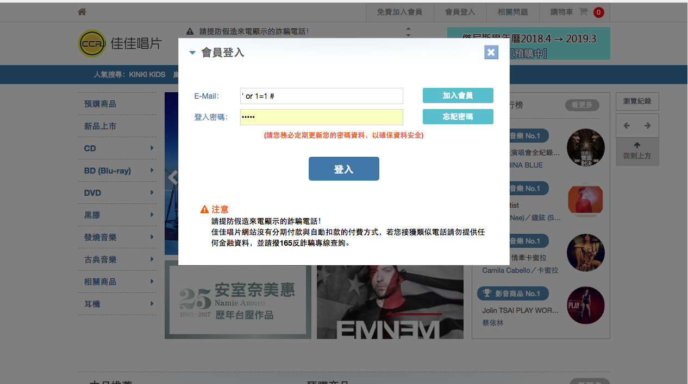Click KINKI KIDS popular search link

[147, 74]
